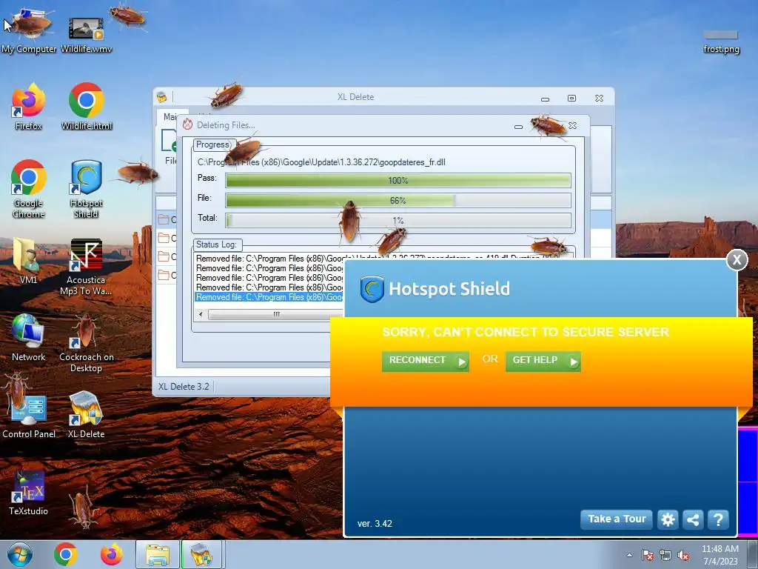Open Chrome from the taskbar
Image resolution: width=758 pixels, height=569 pixels.
click(66, 554)
